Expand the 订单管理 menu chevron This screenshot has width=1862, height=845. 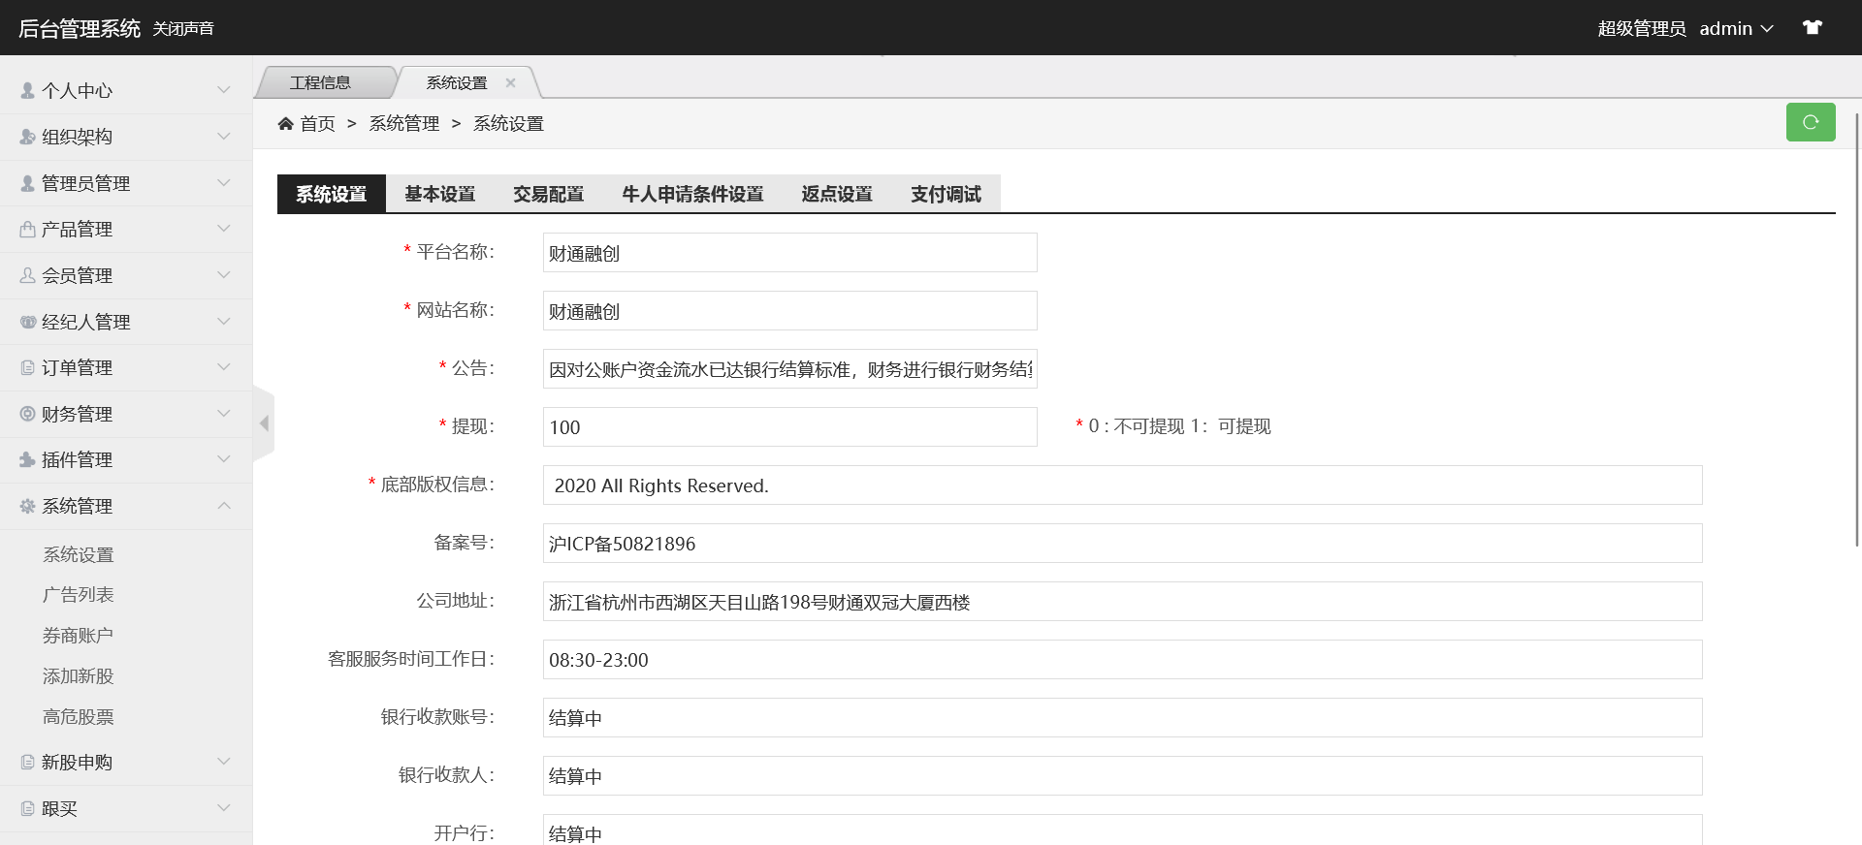pyautogui.click(x=224, y=367)
